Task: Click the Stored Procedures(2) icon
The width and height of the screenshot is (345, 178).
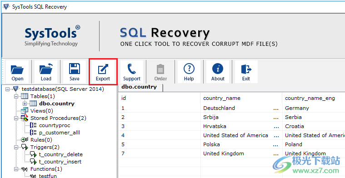Action: tap(25, 118)
